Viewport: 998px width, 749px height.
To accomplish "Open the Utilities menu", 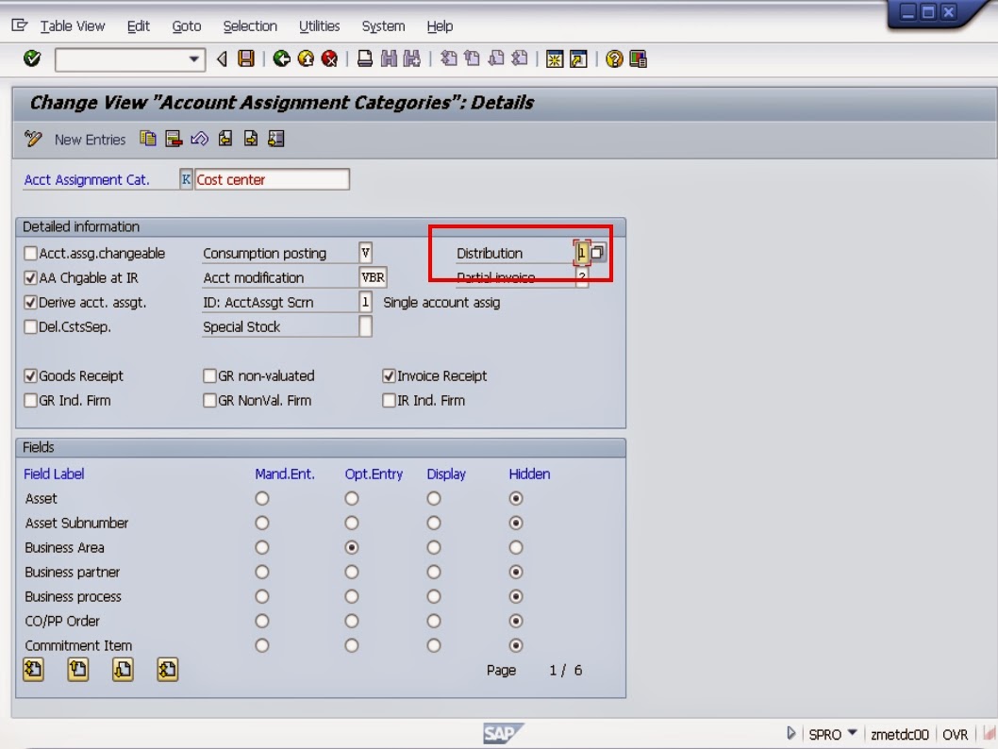I will coord(320,26).
